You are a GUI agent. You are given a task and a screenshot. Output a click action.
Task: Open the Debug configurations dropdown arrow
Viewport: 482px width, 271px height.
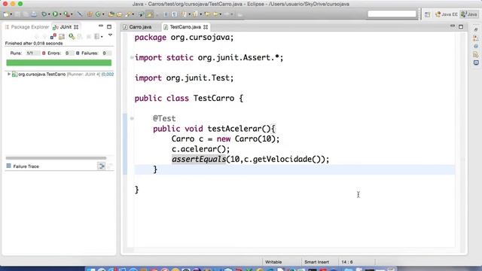(x=49, y=14)
